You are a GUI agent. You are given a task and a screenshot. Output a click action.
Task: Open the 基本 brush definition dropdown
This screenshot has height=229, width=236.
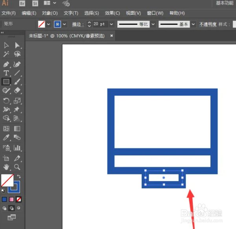(x=194, y=24)
